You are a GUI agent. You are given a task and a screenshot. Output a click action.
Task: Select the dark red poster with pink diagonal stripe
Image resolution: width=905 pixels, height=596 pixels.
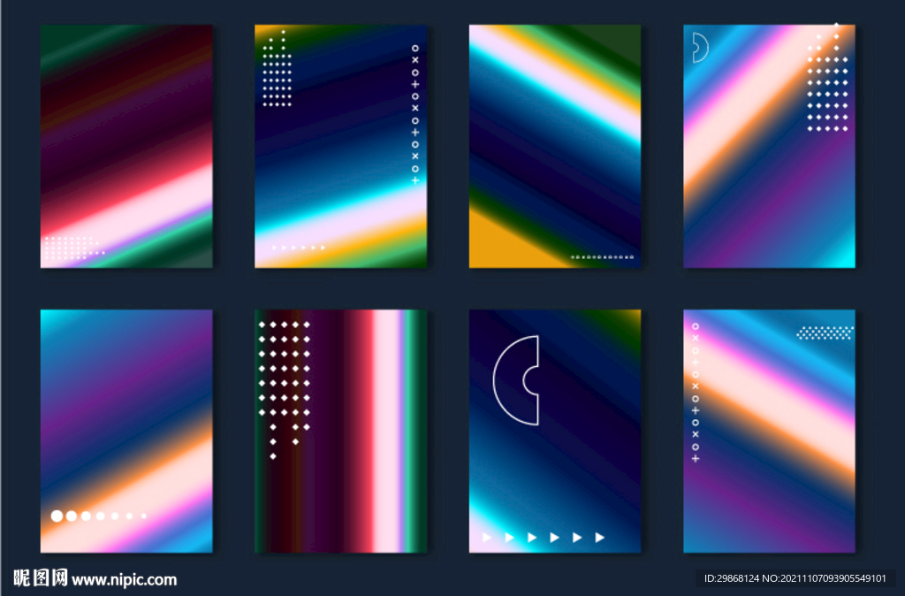(x=126, y=146)
